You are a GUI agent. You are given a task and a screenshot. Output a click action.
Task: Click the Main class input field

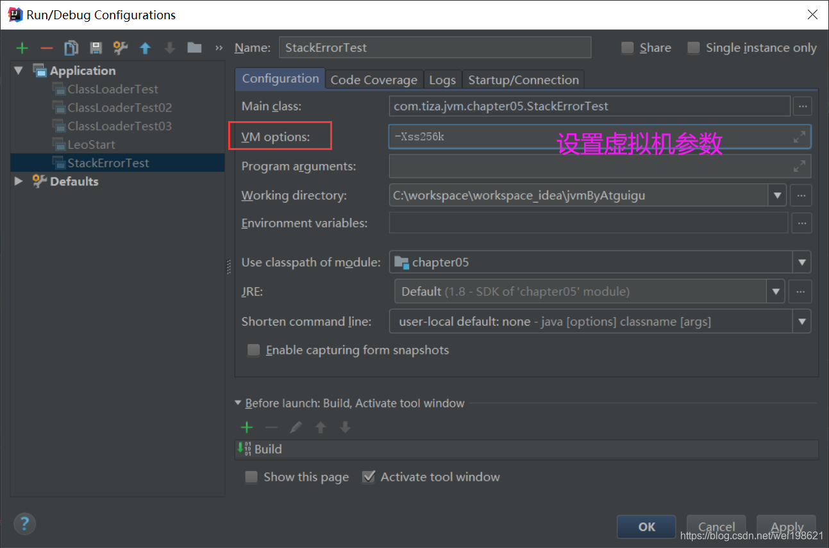pos(589,106)
